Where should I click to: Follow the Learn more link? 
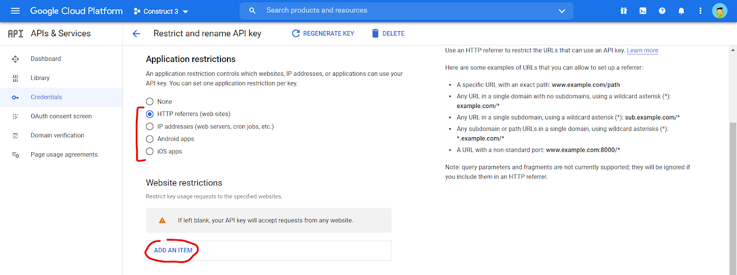(642, 51)
